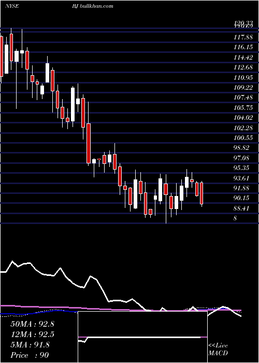Click the 109.22 price axis label
Image resolution: width=259 pixels, height=363 pixels.
243,88
